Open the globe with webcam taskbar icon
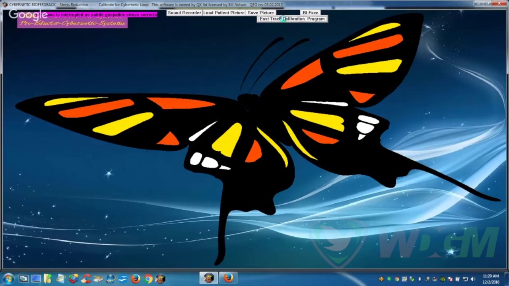Image resolution: width=509 pixels, height=286 pixels. [x=111, y=279]
